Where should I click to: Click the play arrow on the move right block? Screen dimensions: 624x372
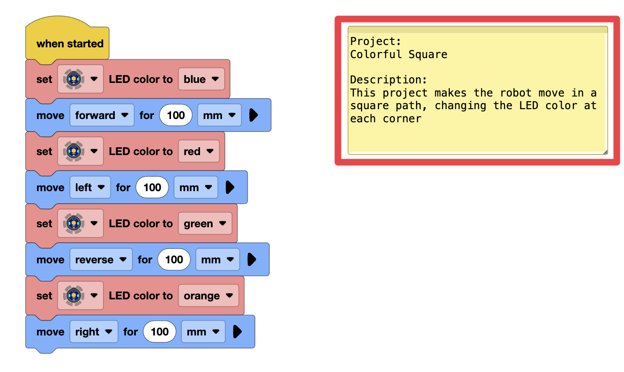pyautogui.click(x=238, y=331)
